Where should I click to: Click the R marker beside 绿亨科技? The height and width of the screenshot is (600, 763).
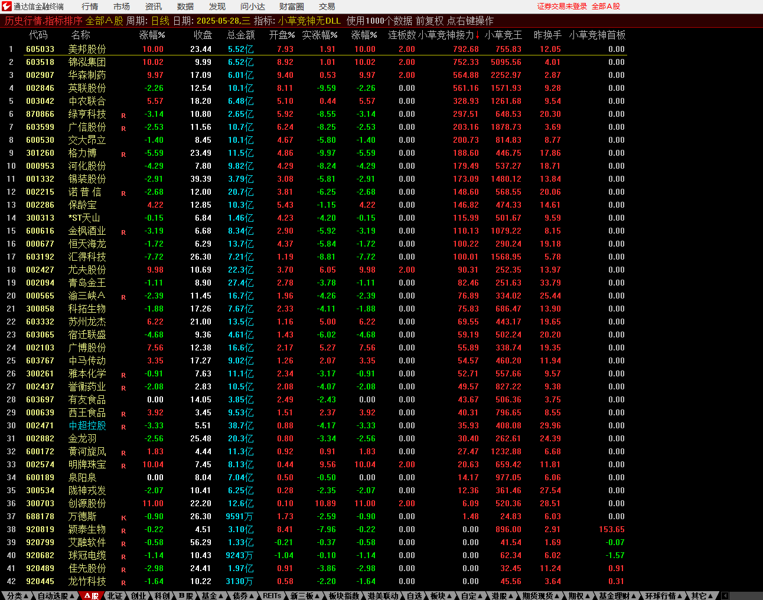[x=123, y=116]
